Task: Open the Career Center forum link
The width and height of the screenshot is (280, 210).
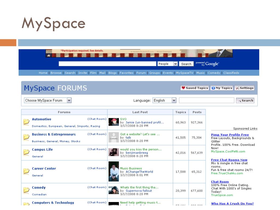Action: point(44,168)
